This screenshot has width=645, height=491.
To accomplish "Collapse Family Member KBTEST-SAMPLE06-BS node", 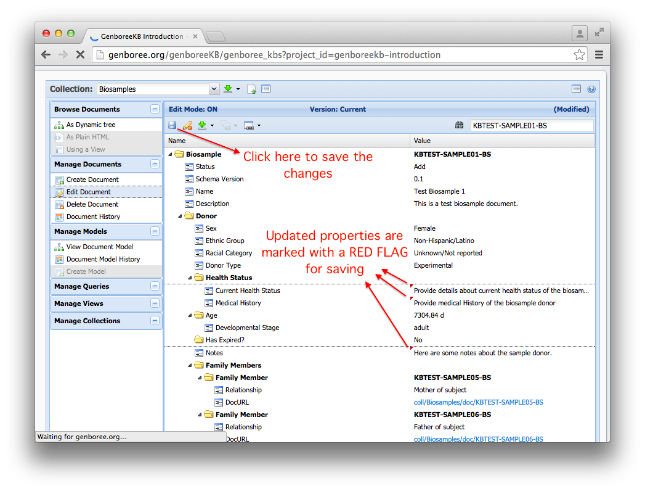I will (200, 415).
